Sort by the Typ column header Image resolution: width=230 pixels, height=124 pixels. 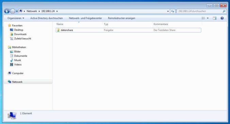pyautogui.click(x=106, y=24)
